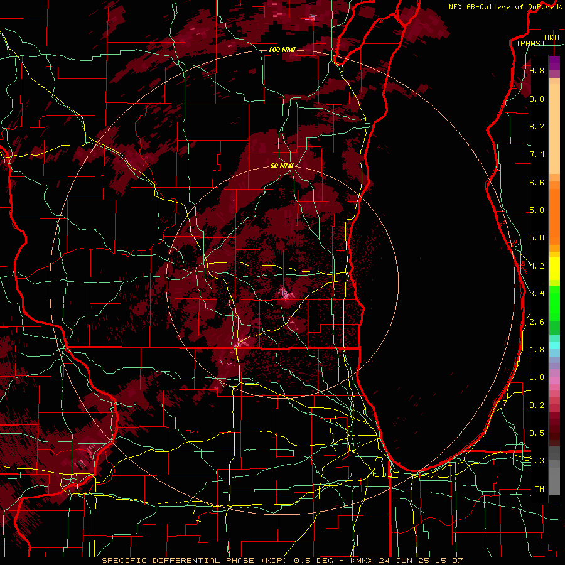Click the [PHAS] units label

point(530,43)
